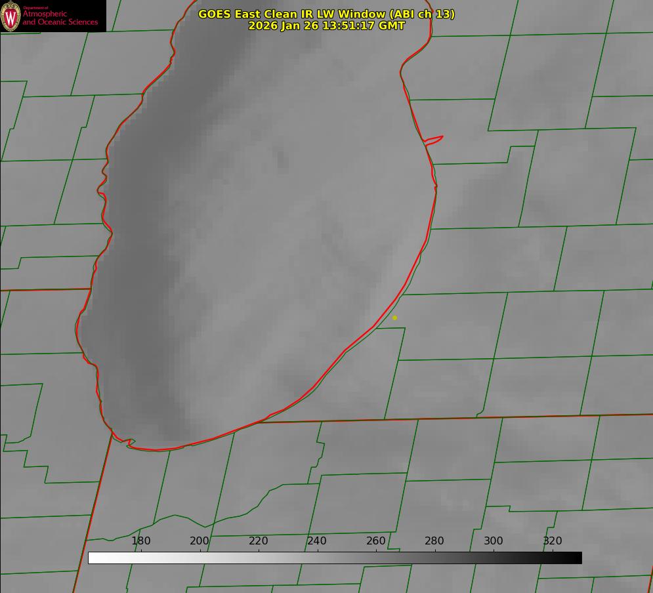This screenshot has width=653, height=593.
Task: Click the Atmospheric and Oceanic Sciences text
Action: click(60, 18)
